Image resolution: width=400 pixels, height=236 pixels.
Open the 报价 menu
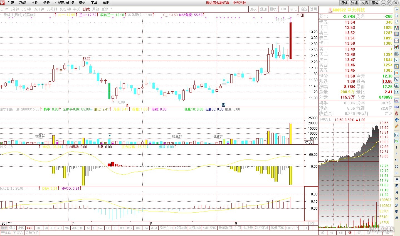(x=34, y=2)
